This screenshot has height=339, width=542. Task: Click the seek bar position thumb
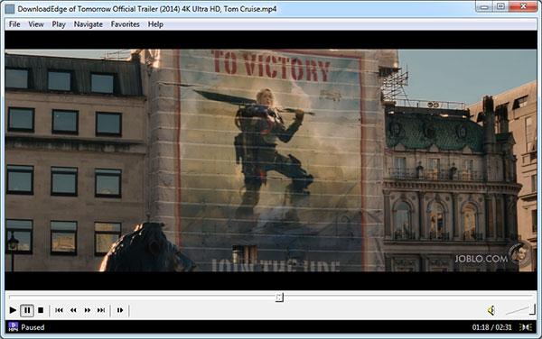pyautogui.click(x=279, y=297)
